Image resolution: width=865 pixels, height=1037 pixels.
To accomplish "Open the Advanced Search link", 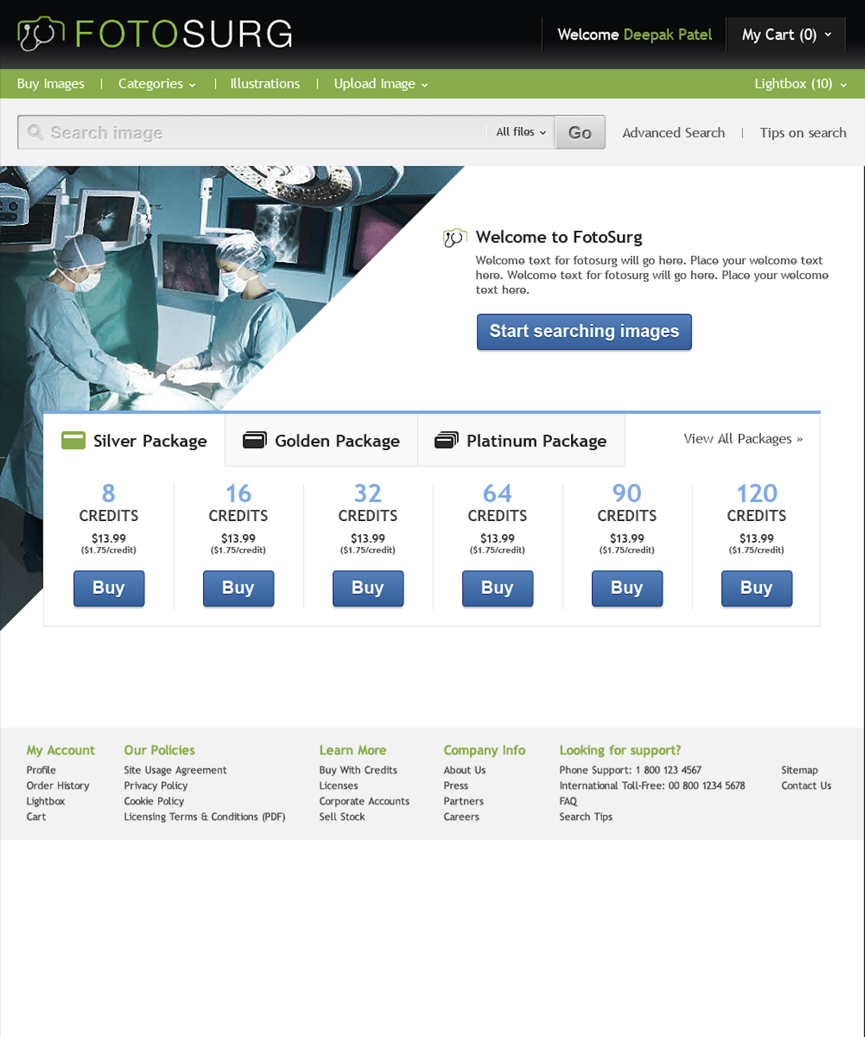I will click(673, 133).
